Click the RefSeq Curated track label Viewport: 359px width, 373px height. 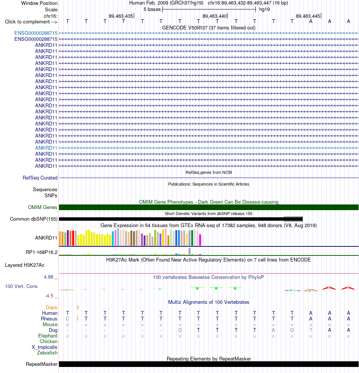pos(40,178)
